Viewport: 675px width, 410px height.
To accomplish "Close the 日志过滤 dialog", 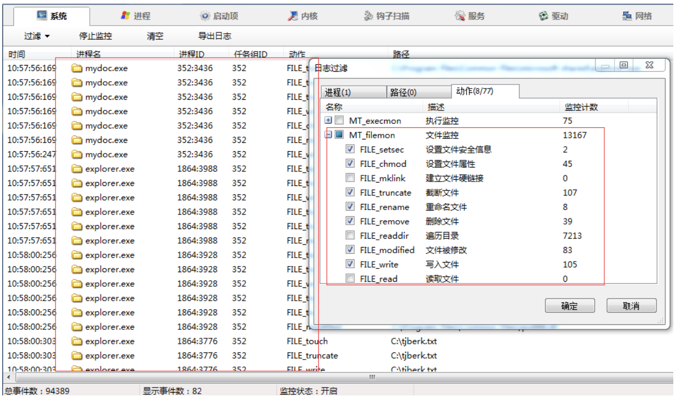I will click(x=649, y=66).
